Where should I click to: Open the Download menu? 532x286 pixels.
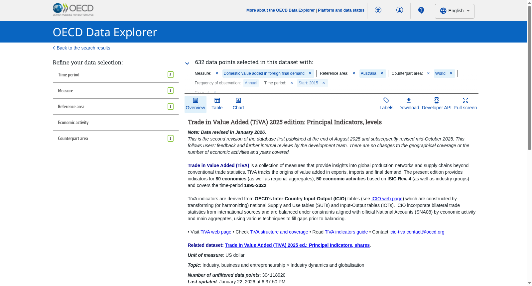[409, 104]
